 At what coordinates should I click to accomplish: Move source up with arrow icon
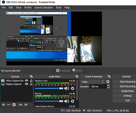pyautogui.click(x=21, y=105)
